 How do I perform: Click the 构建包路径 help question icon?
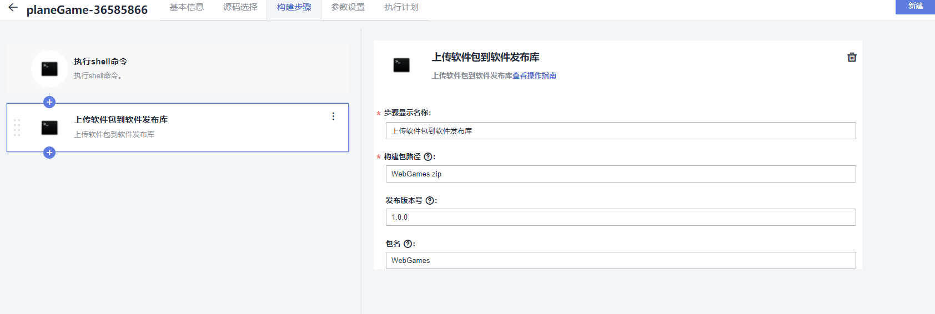(428, 157)
